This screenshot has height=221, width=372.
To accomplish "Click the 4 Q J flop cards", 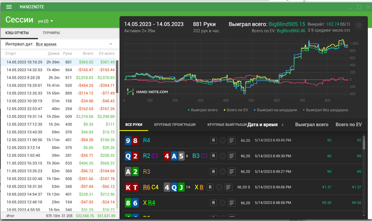I will point(174,188).
